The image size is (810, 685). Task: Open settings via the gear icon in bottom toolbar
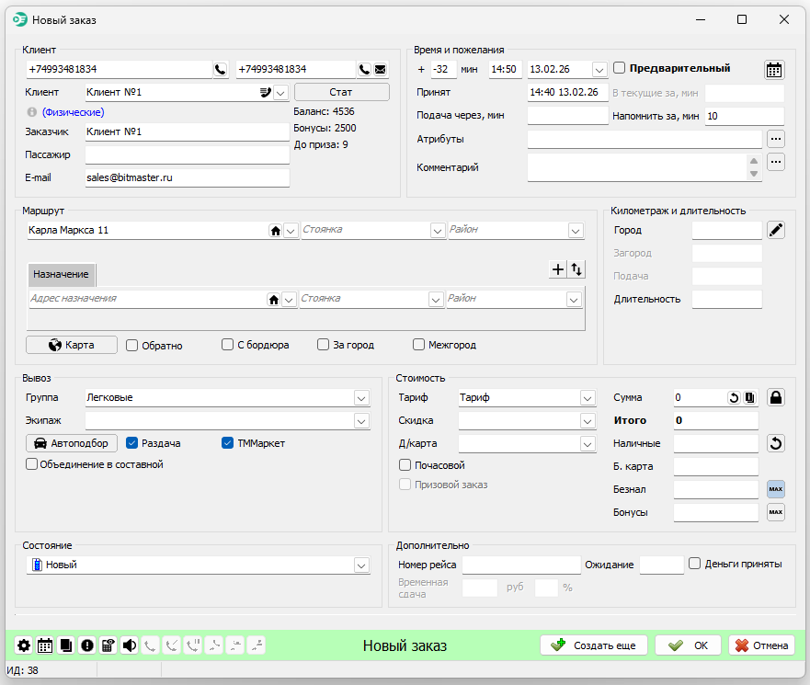coord(24,645)
